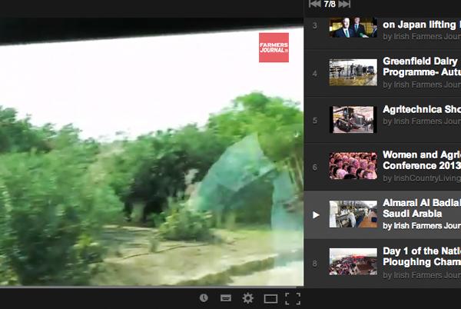Select the Almarai Al Badiah Saudi Arabia title
The image size is (461, 309).
click(421, 208)
